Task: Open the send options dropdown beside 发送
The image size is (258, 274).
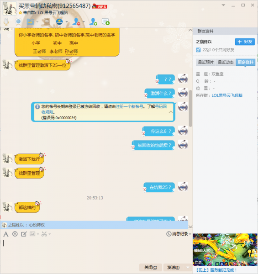Action: [188, 267]
